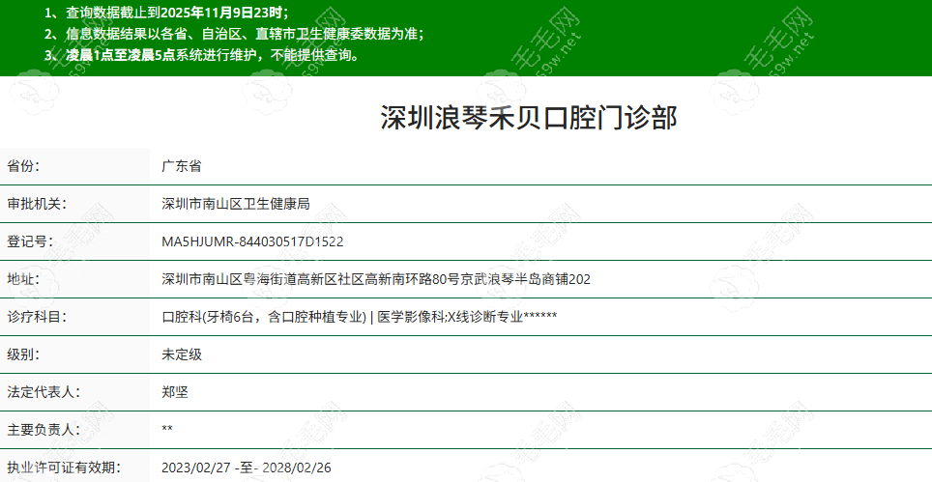Click the legal representative name 郑坚
Screen dimensions: 932x482
(x=174, y=392)
